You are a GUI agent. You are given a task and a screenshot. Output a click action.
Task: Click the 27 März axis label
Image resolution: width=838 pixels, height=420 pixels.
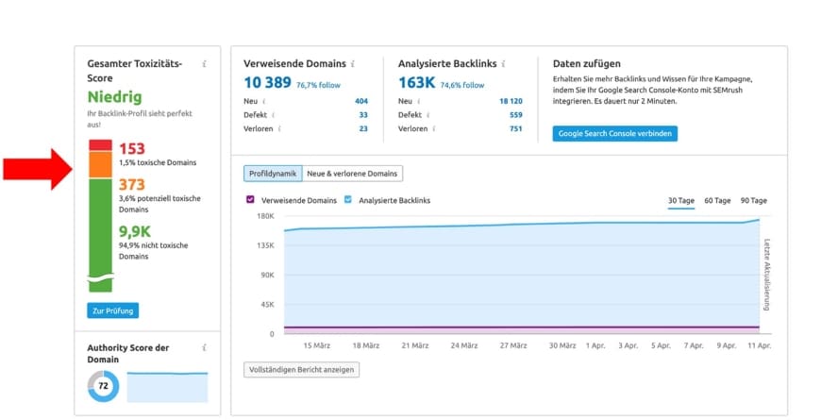click(513, 345)
